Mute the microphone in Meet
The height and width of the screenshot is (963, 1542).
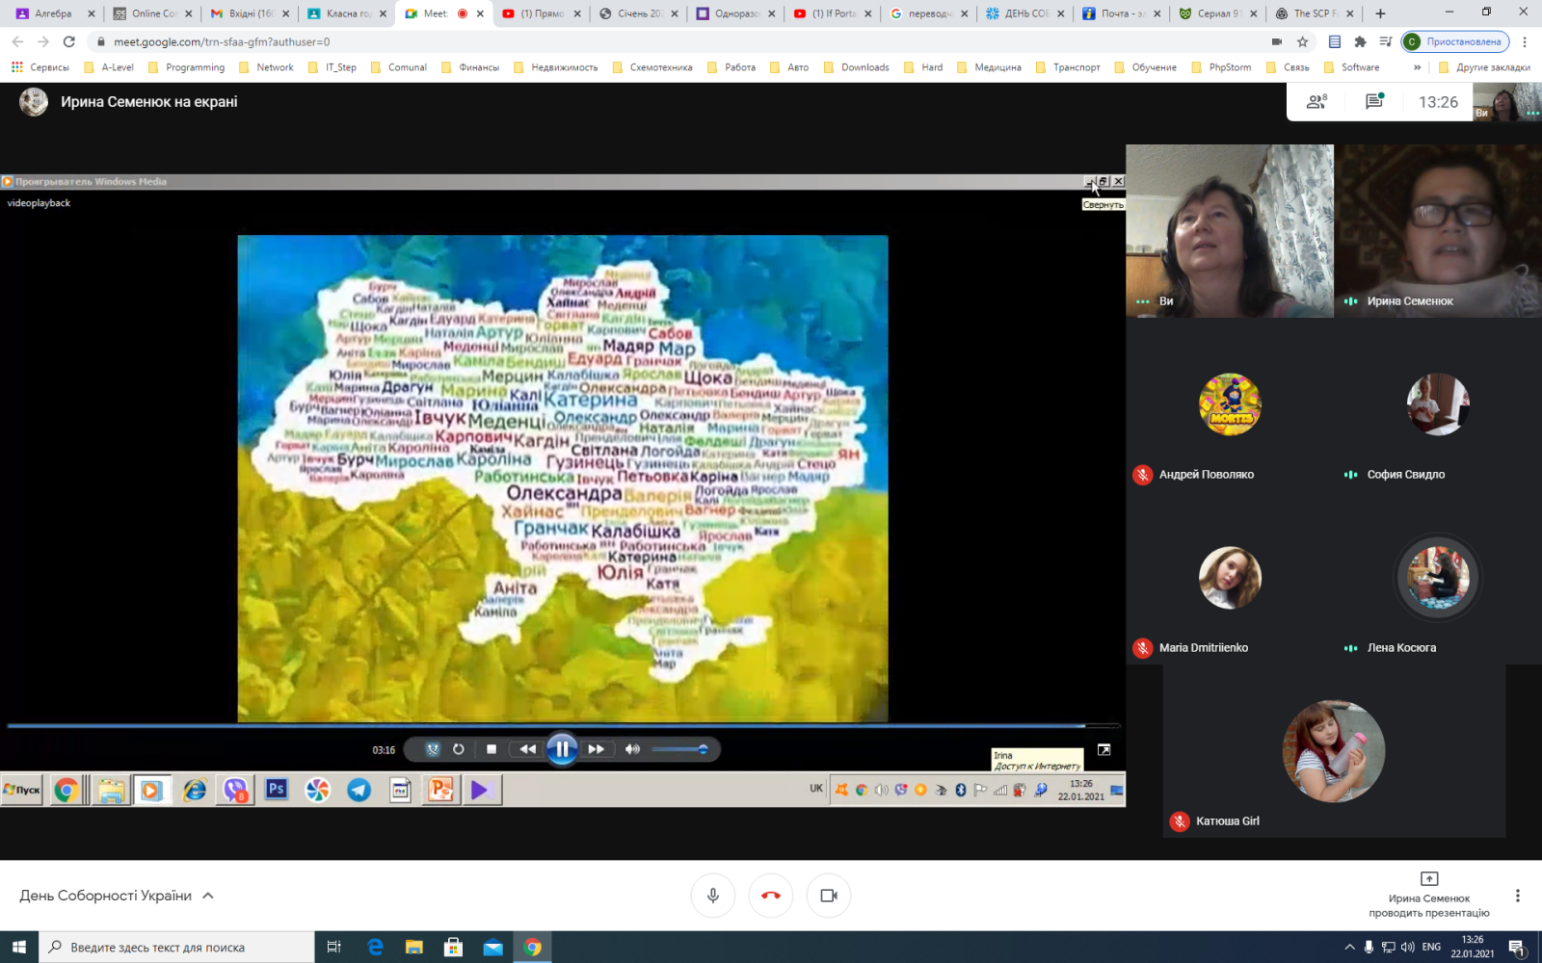click(x=713, y=896)
